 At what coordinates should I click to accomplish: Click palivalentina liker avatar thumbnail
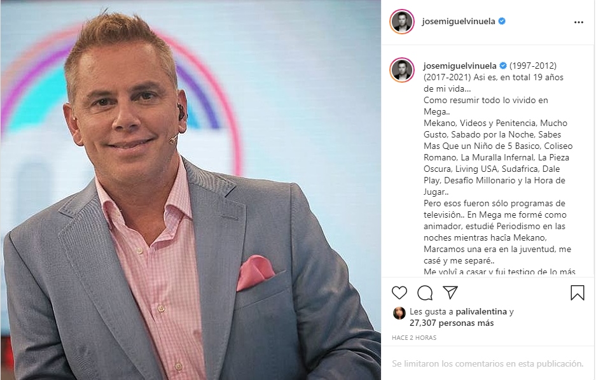[399, 313]
